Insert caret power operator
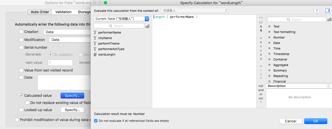Image resolution: width=332 pixels, height=129 pixels. [261, 102]
